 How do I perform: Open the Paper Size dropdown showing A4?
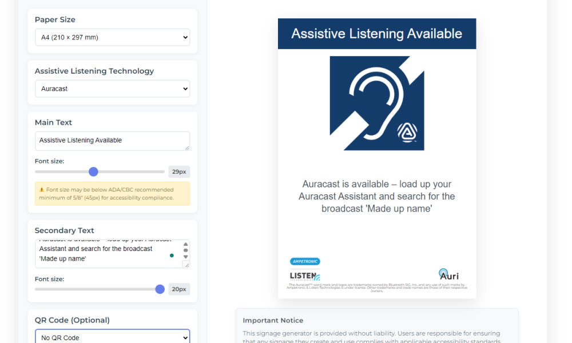pos(112,37)
